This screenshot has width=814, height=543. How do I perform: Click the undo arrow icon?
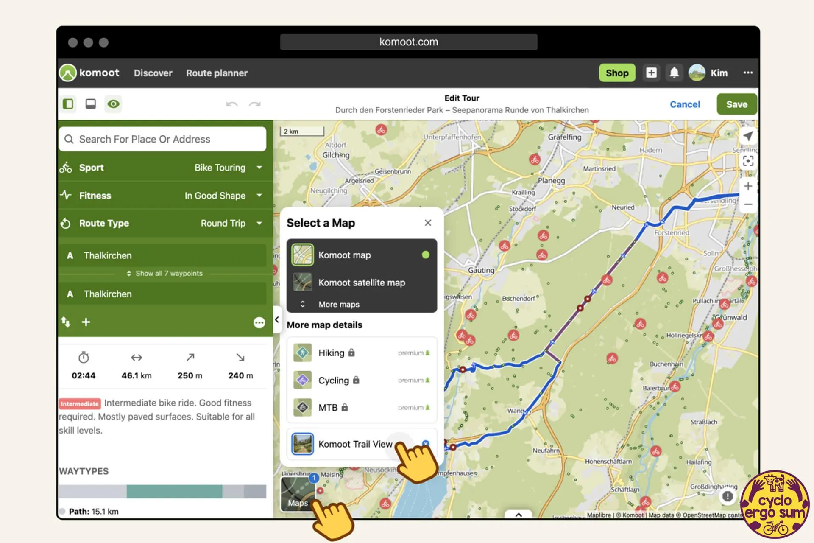click(x=232, y=104)
